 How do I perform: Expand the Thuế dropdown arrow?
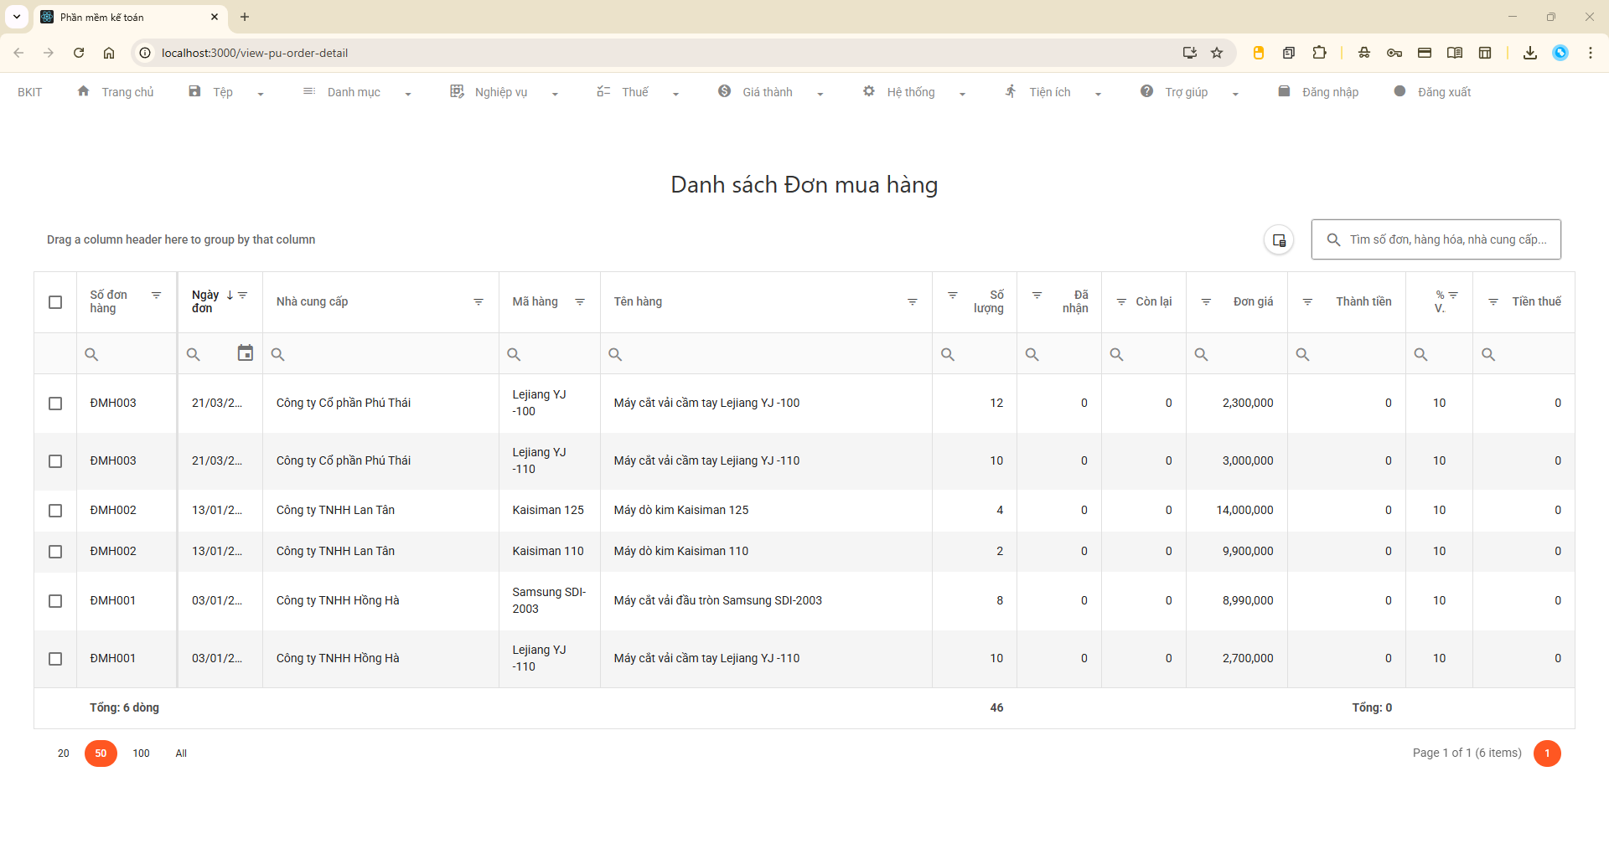point(675,94)
